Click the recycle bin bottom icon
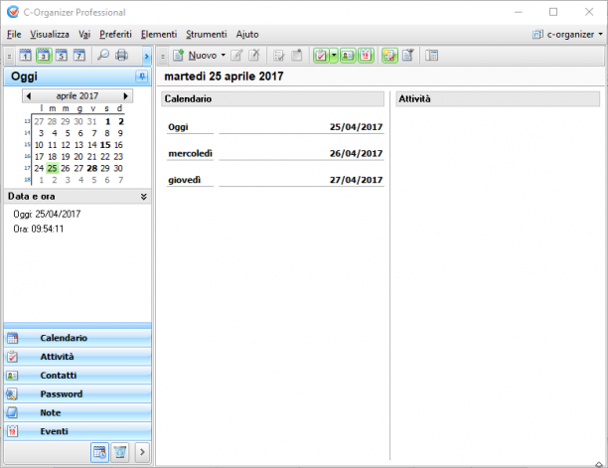608x468 pixels. click(x=120, y=452)
